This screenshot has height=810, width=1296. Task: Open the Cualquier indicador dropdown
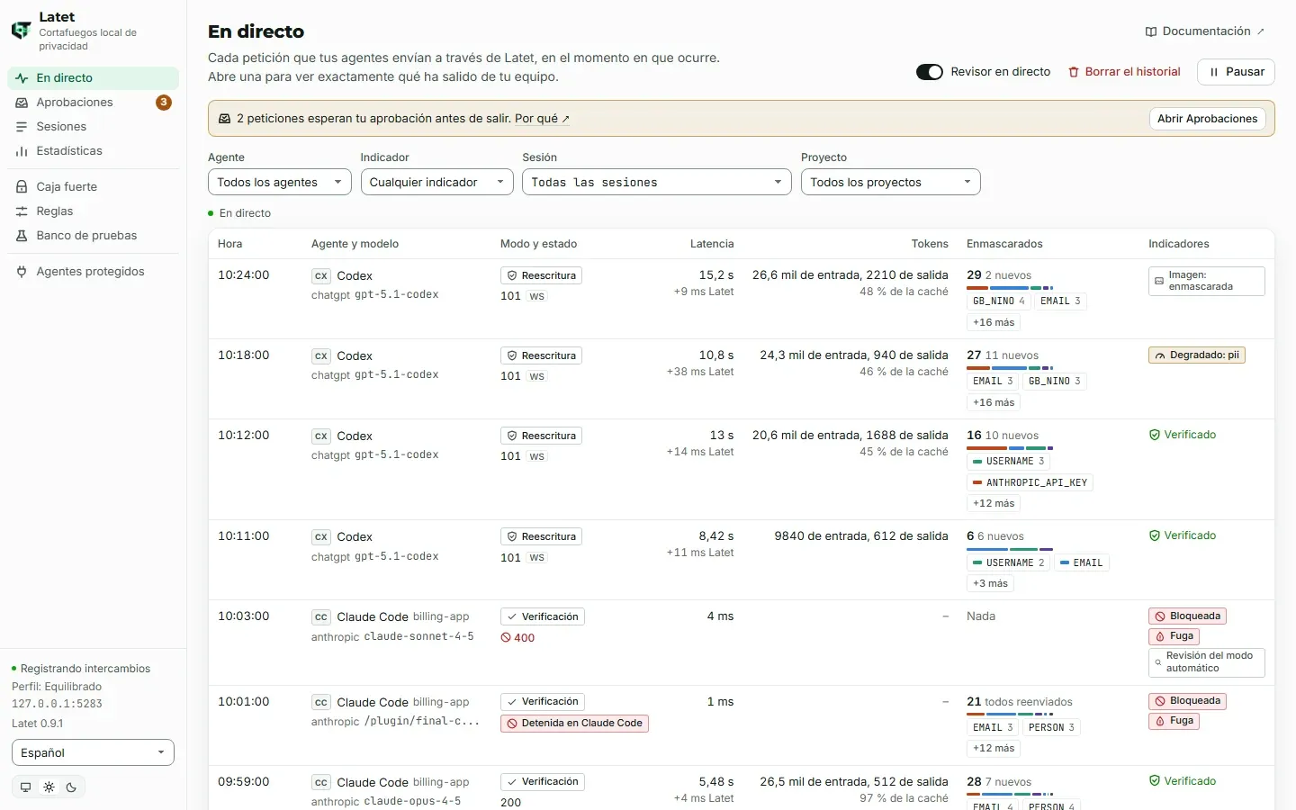437,183
